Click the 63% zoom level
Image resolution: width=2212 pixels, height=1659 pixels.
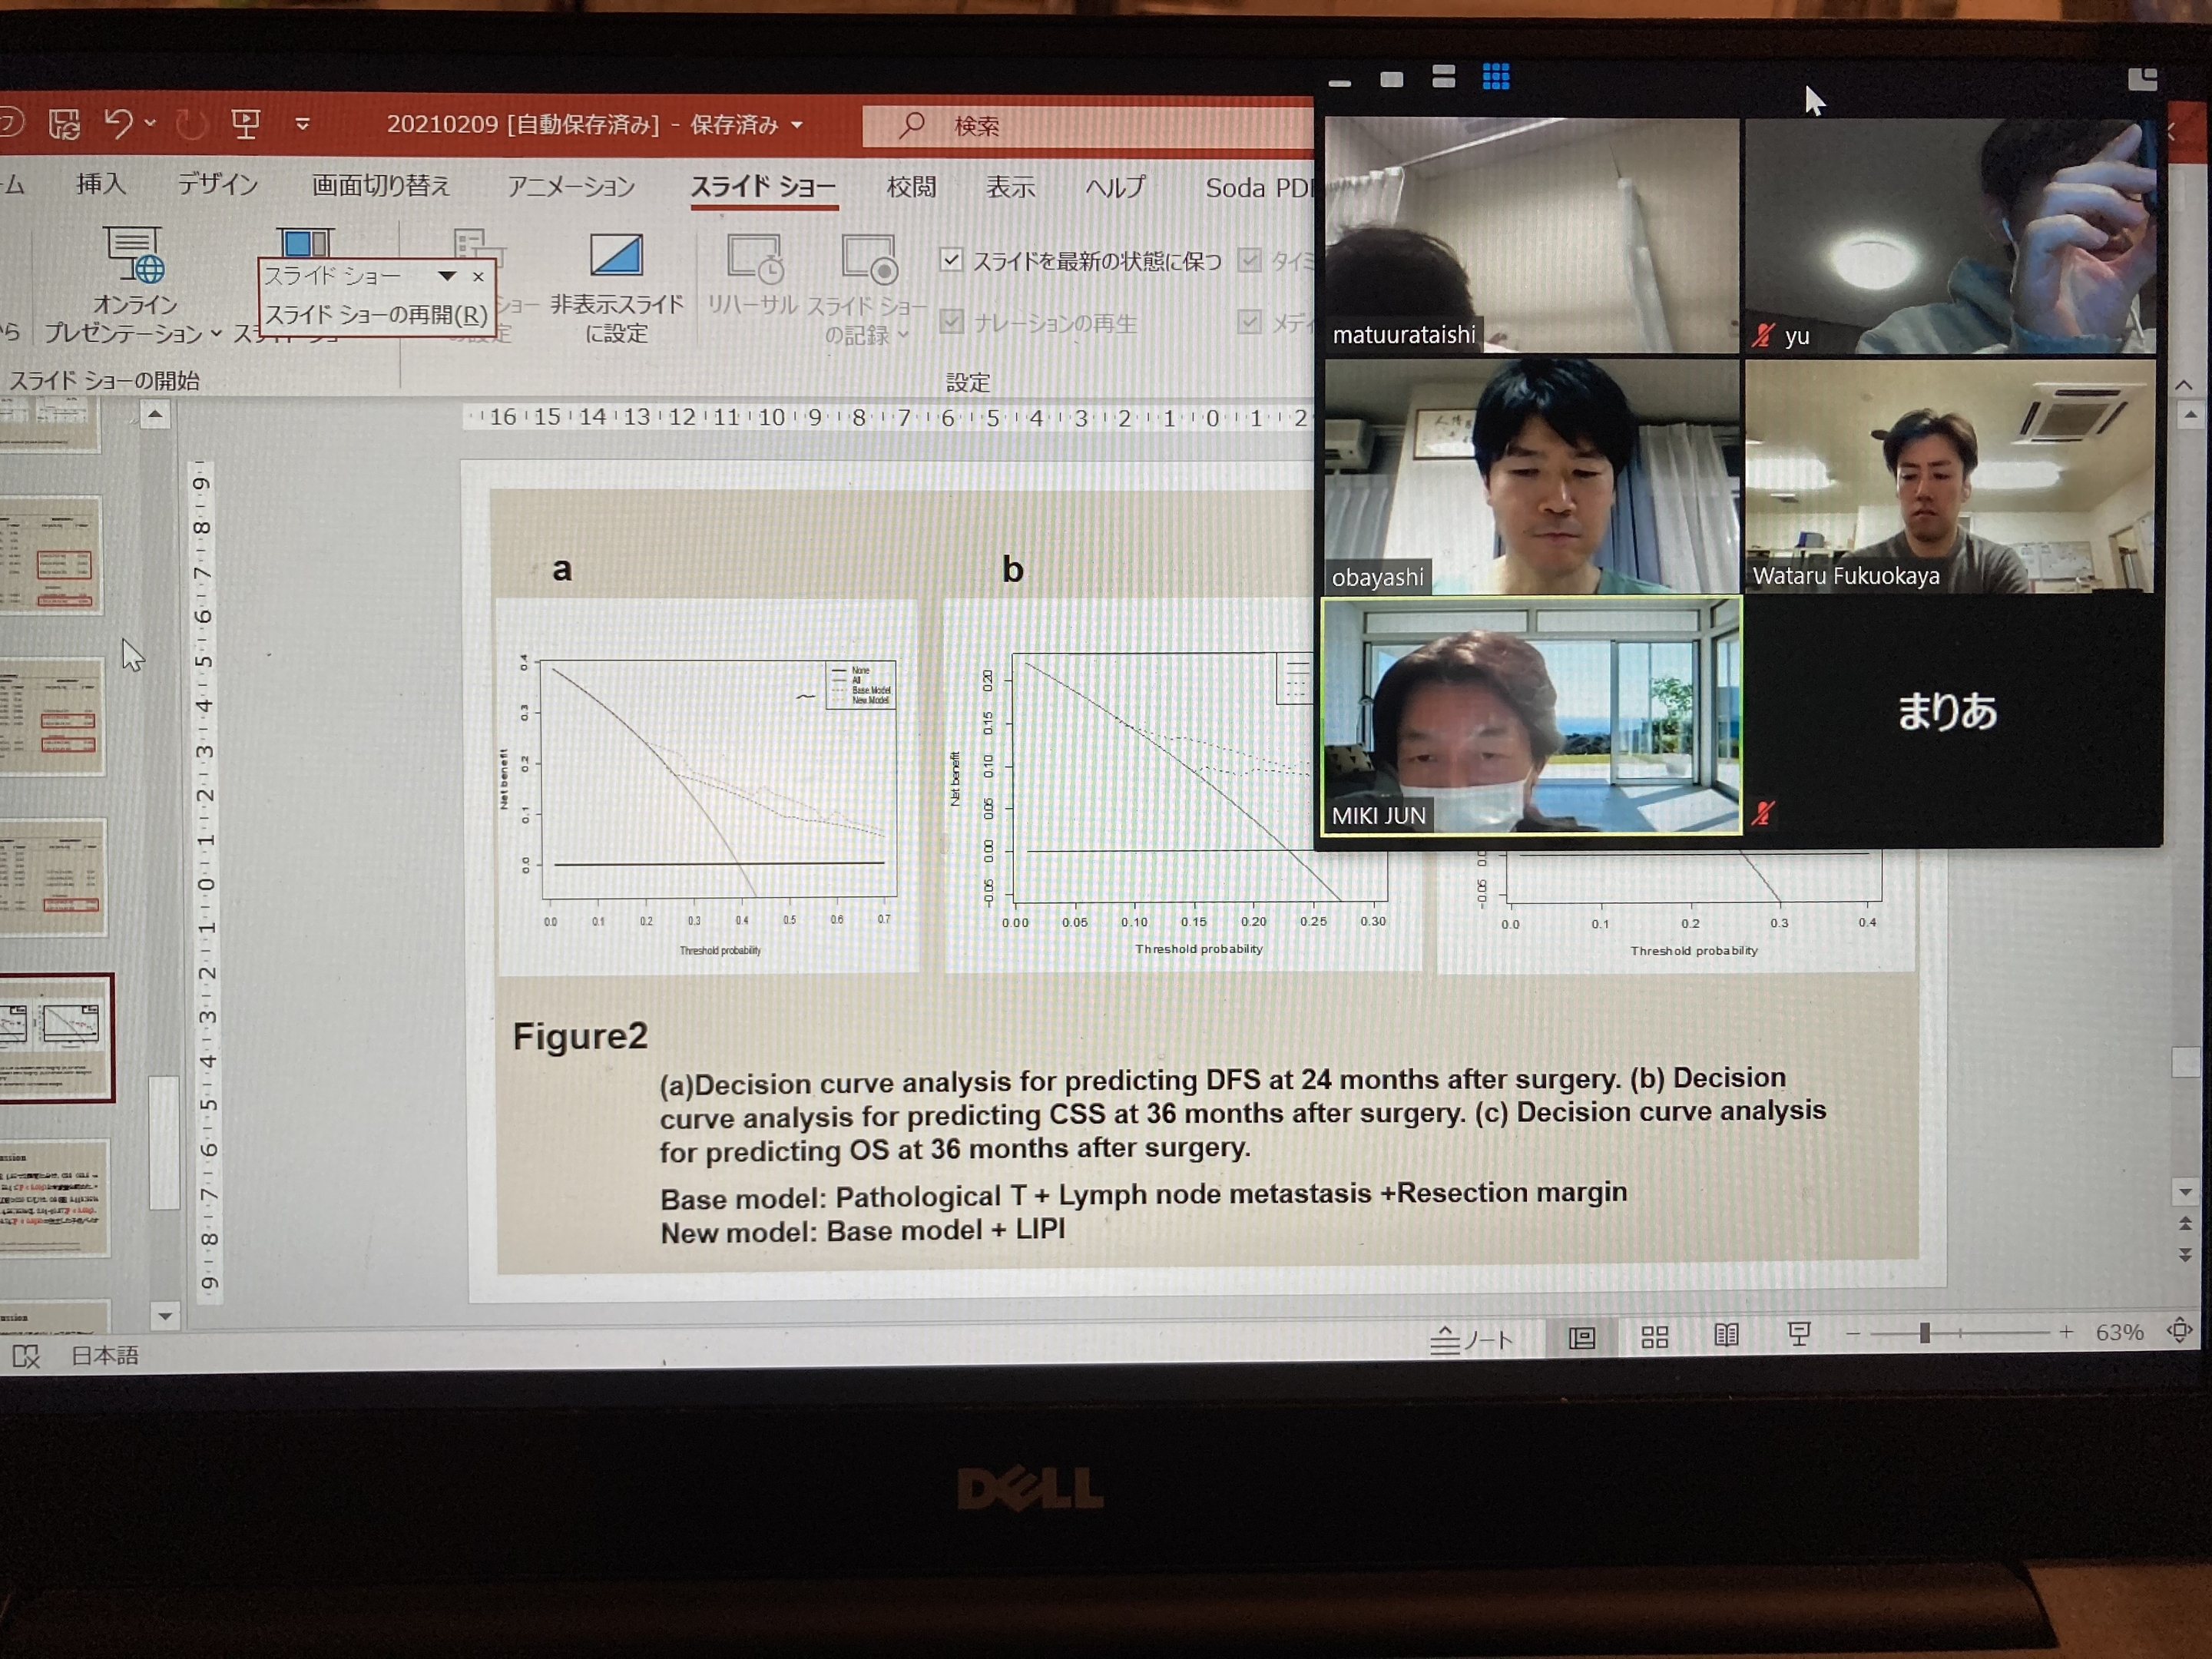point(2120,1332)
